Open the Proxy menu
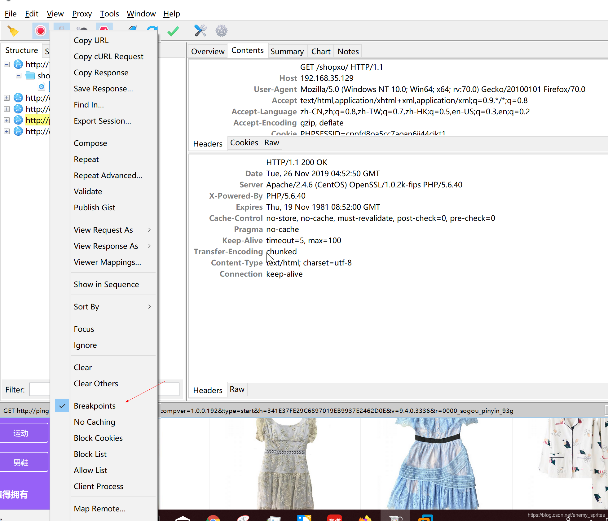Screen dimensions: 608x521 click(x=82, y=14)
